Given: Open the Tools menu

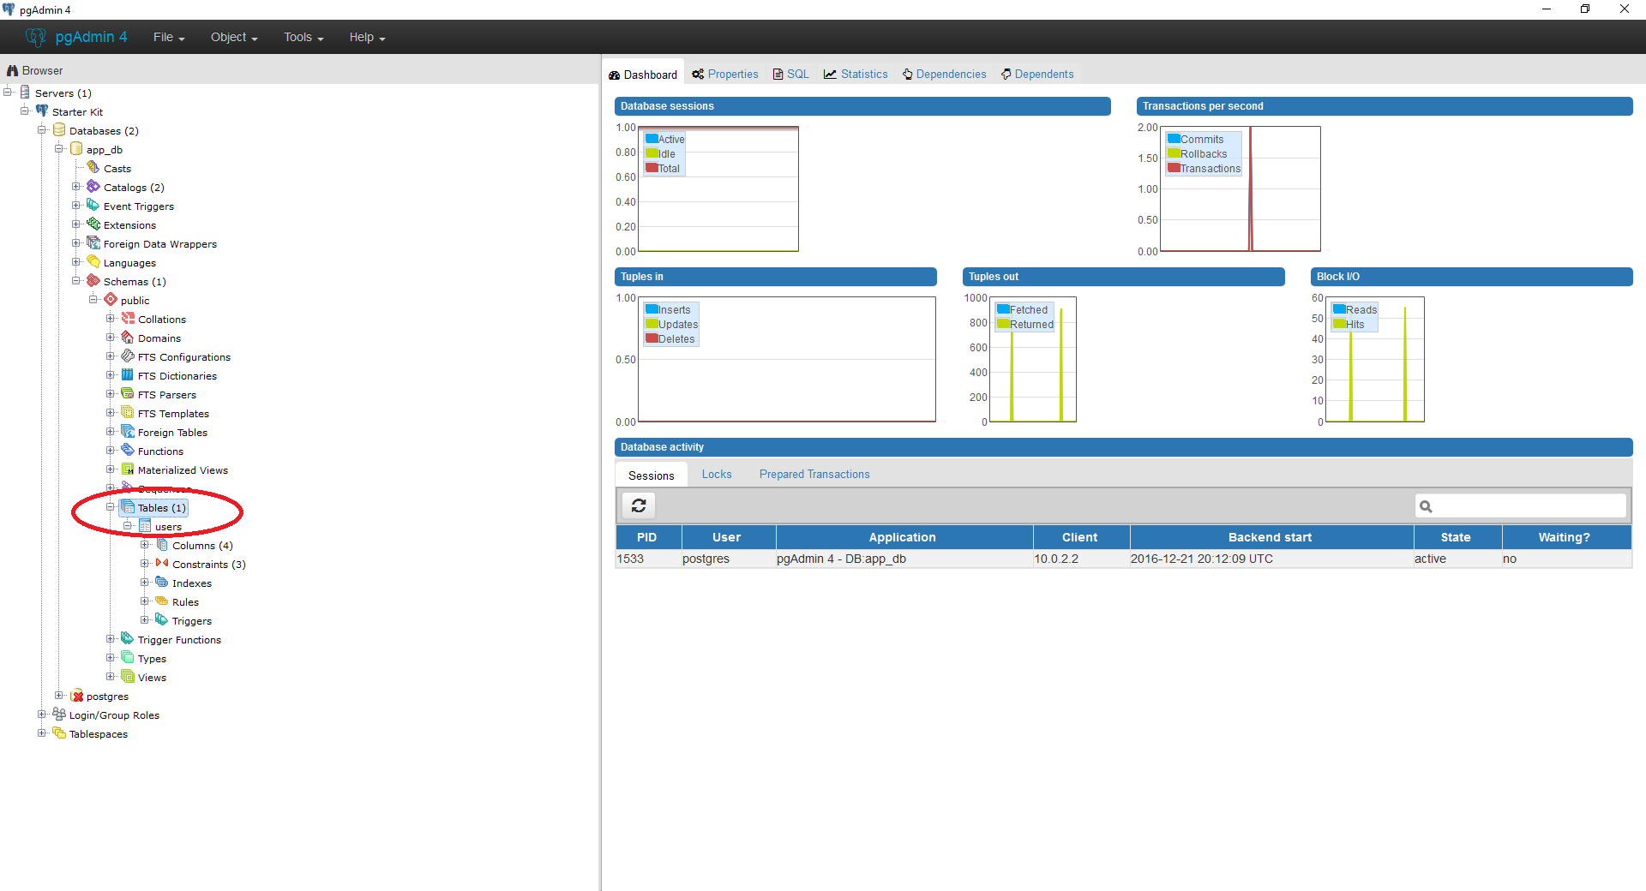Looking at the screenshot, I should (303, 37).
